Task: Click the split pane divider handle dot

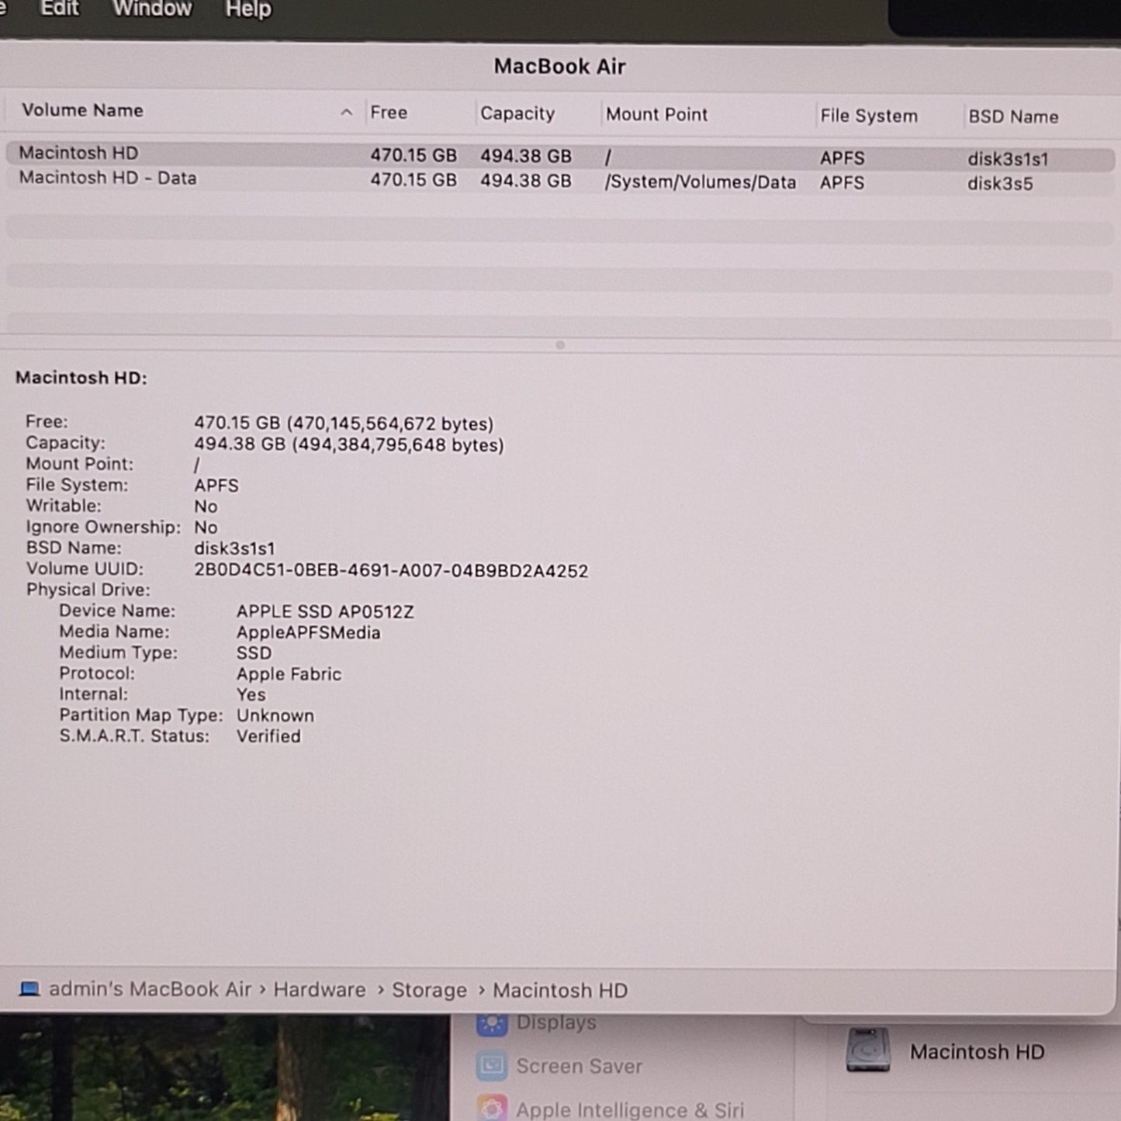Action: 560,345
